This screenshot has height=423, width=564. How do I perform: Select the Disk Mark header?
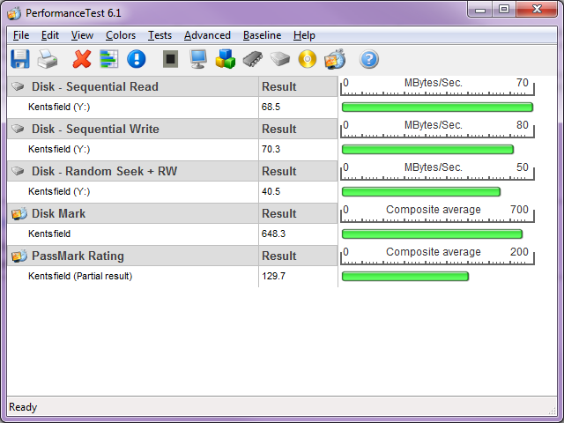pos(133,213)
